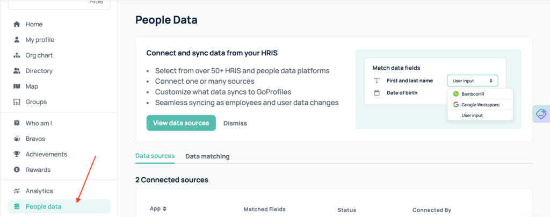This screenshot has width=550, height=217.
Task: Click the calendar icon beside Date of birth
Action: pyautogui.click(x=377, y=93)
